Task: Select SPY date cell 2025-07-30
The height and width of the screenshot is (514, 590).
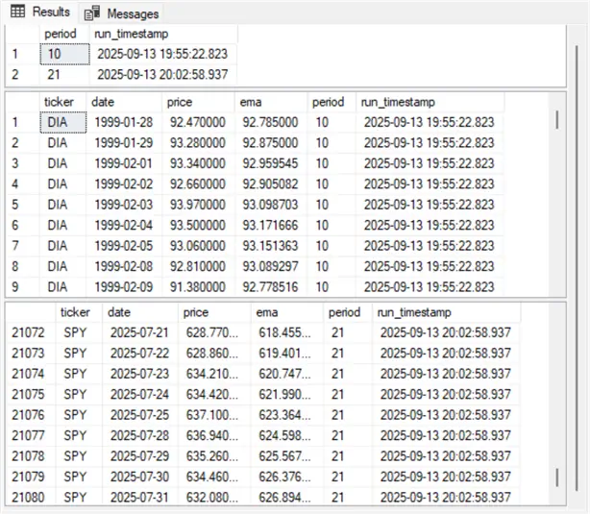Action: click(140, 477)
